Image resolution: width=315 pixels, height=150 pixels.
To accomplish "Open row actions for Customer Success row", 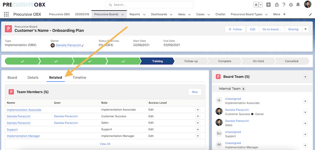I will coord(198,116).
